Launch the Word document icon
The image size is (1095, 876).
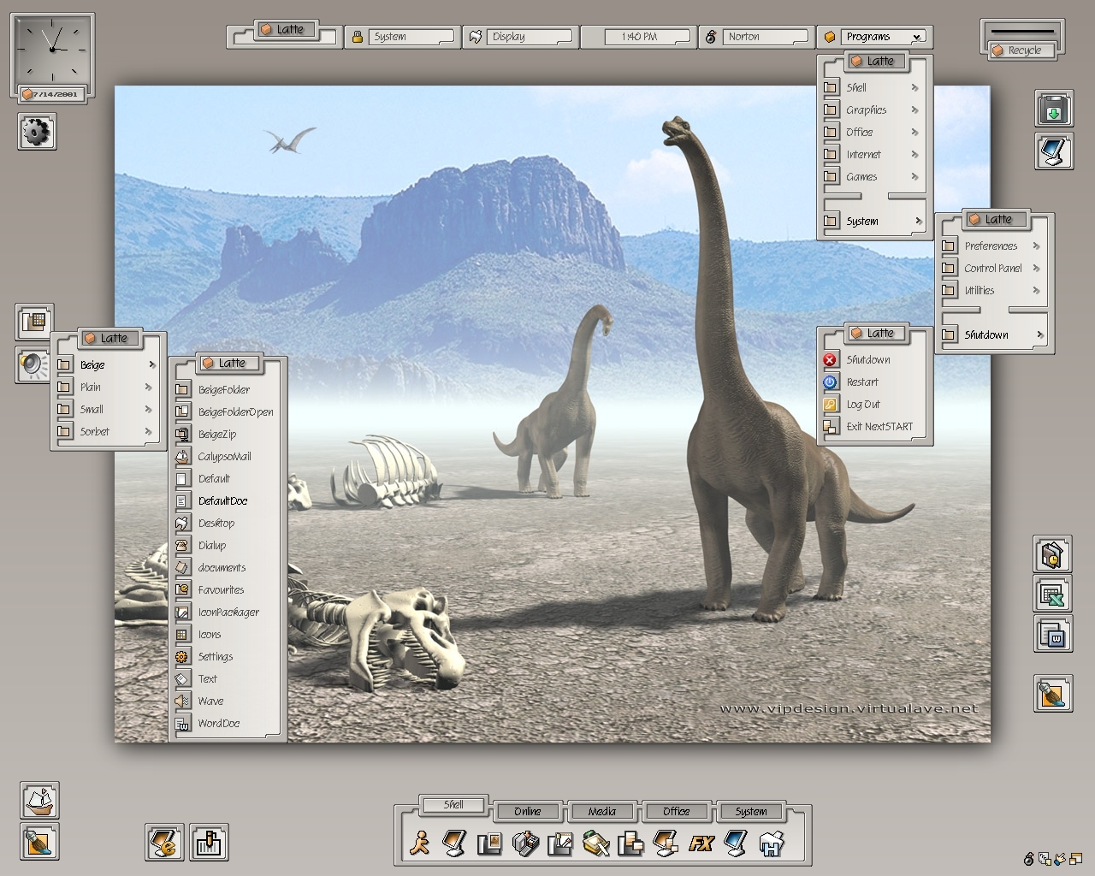tap(1053, 635)
